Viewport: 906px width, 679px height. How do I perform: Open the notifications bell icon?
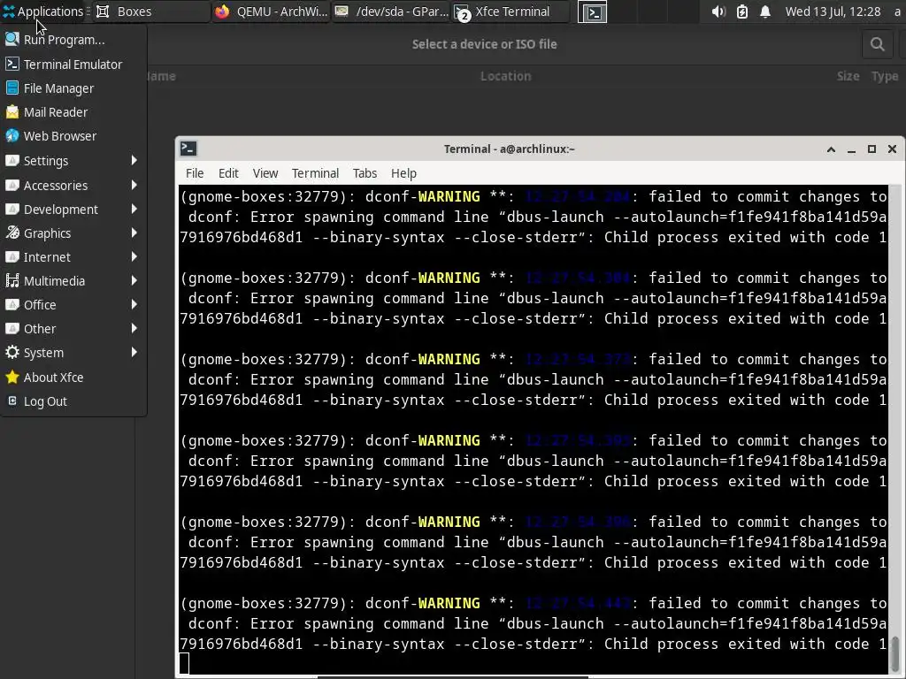click(x=765, y=11)
